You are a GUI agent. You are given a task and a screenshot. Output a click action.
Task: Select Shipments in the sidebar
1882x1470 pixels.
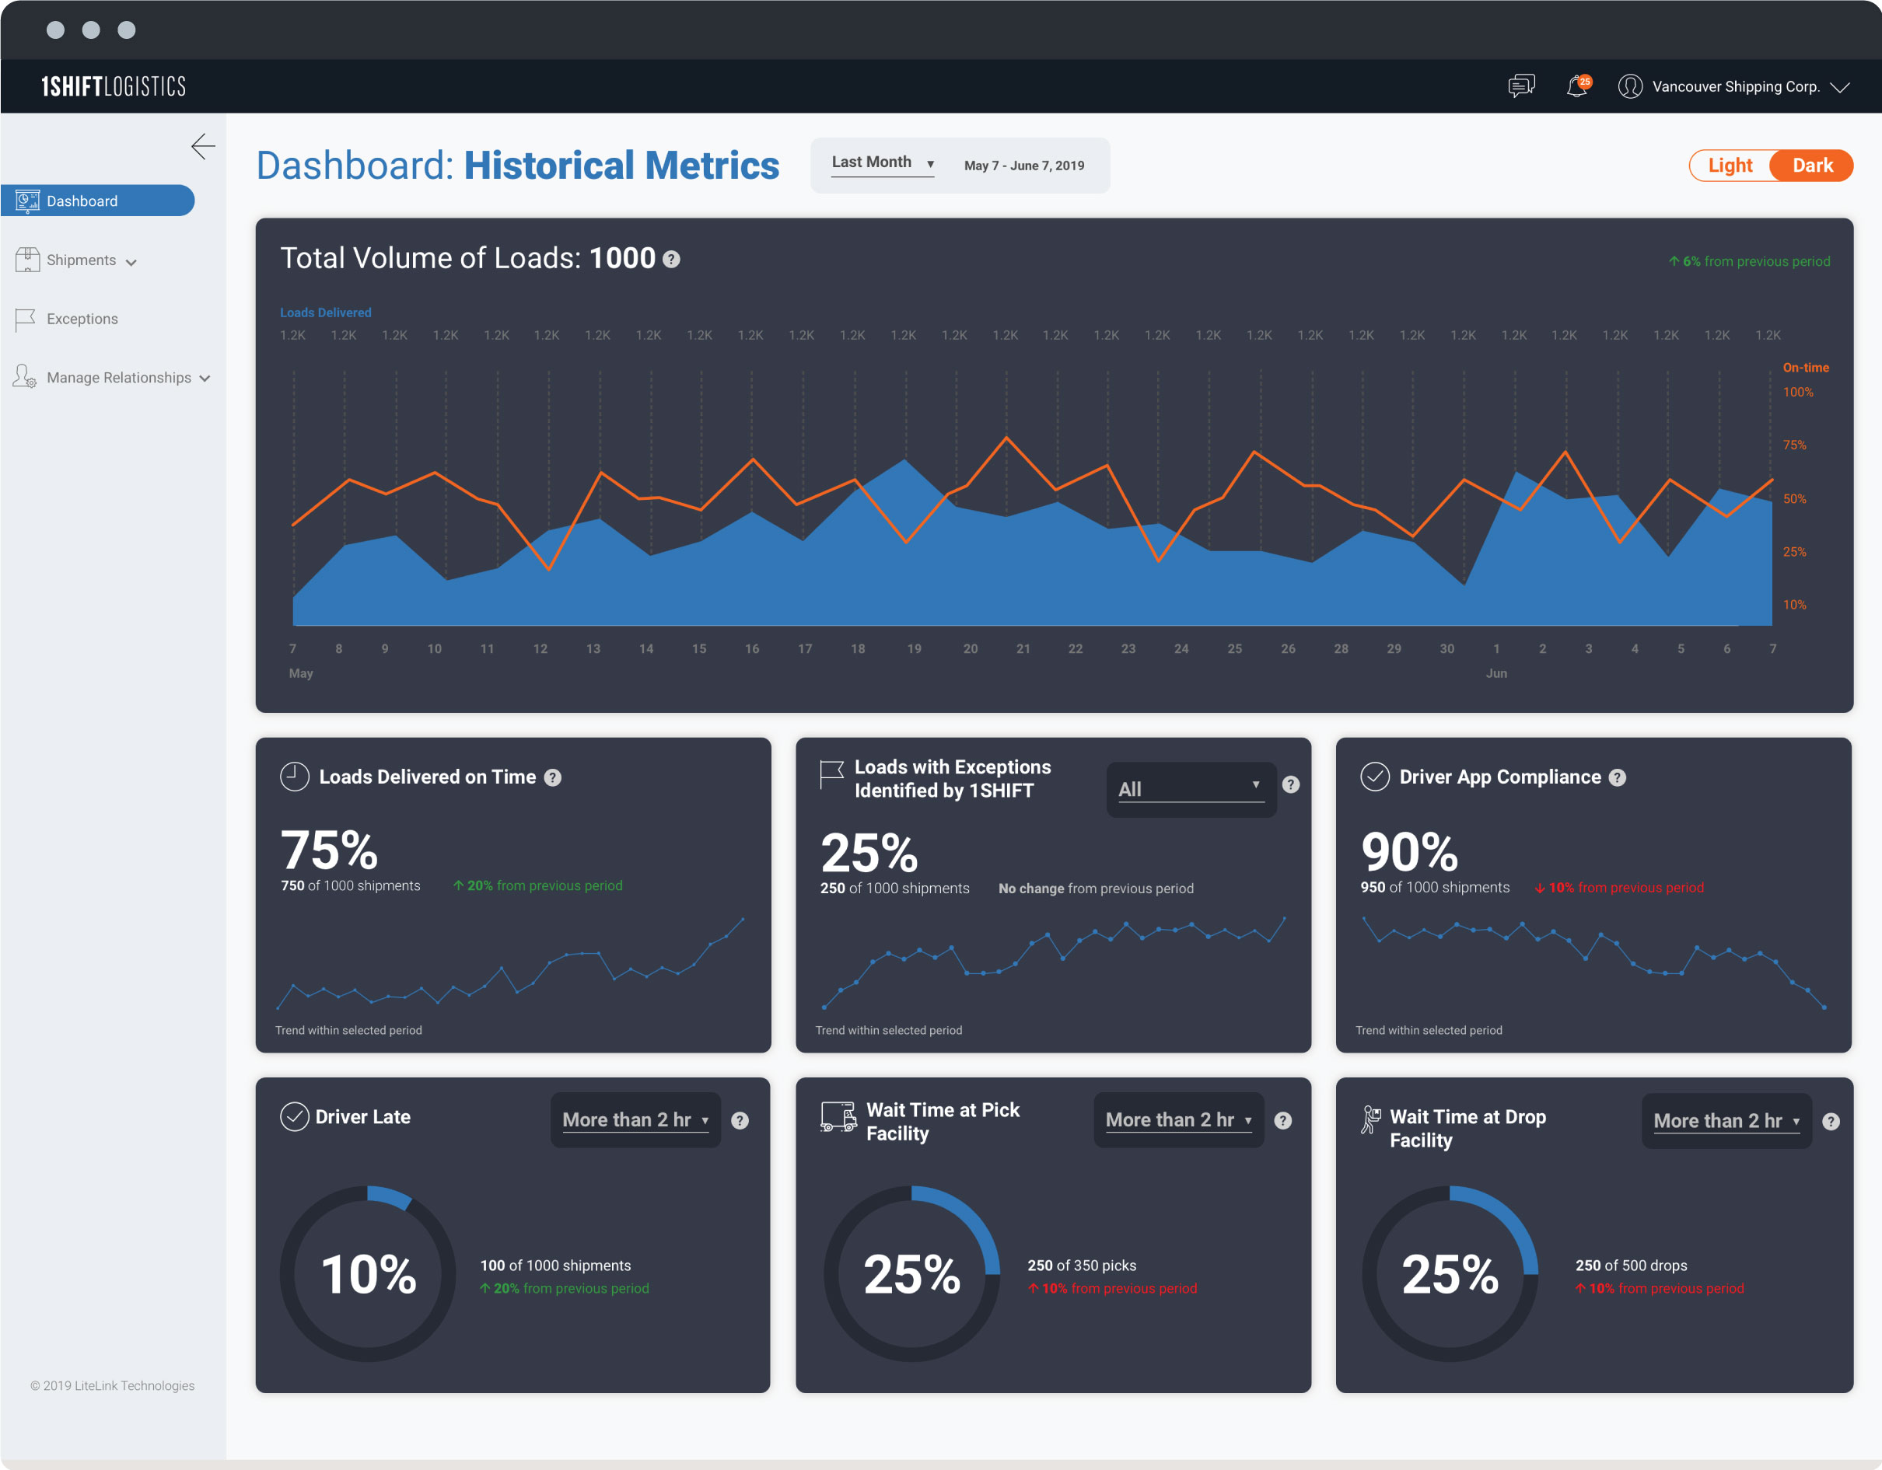point(81,260)
